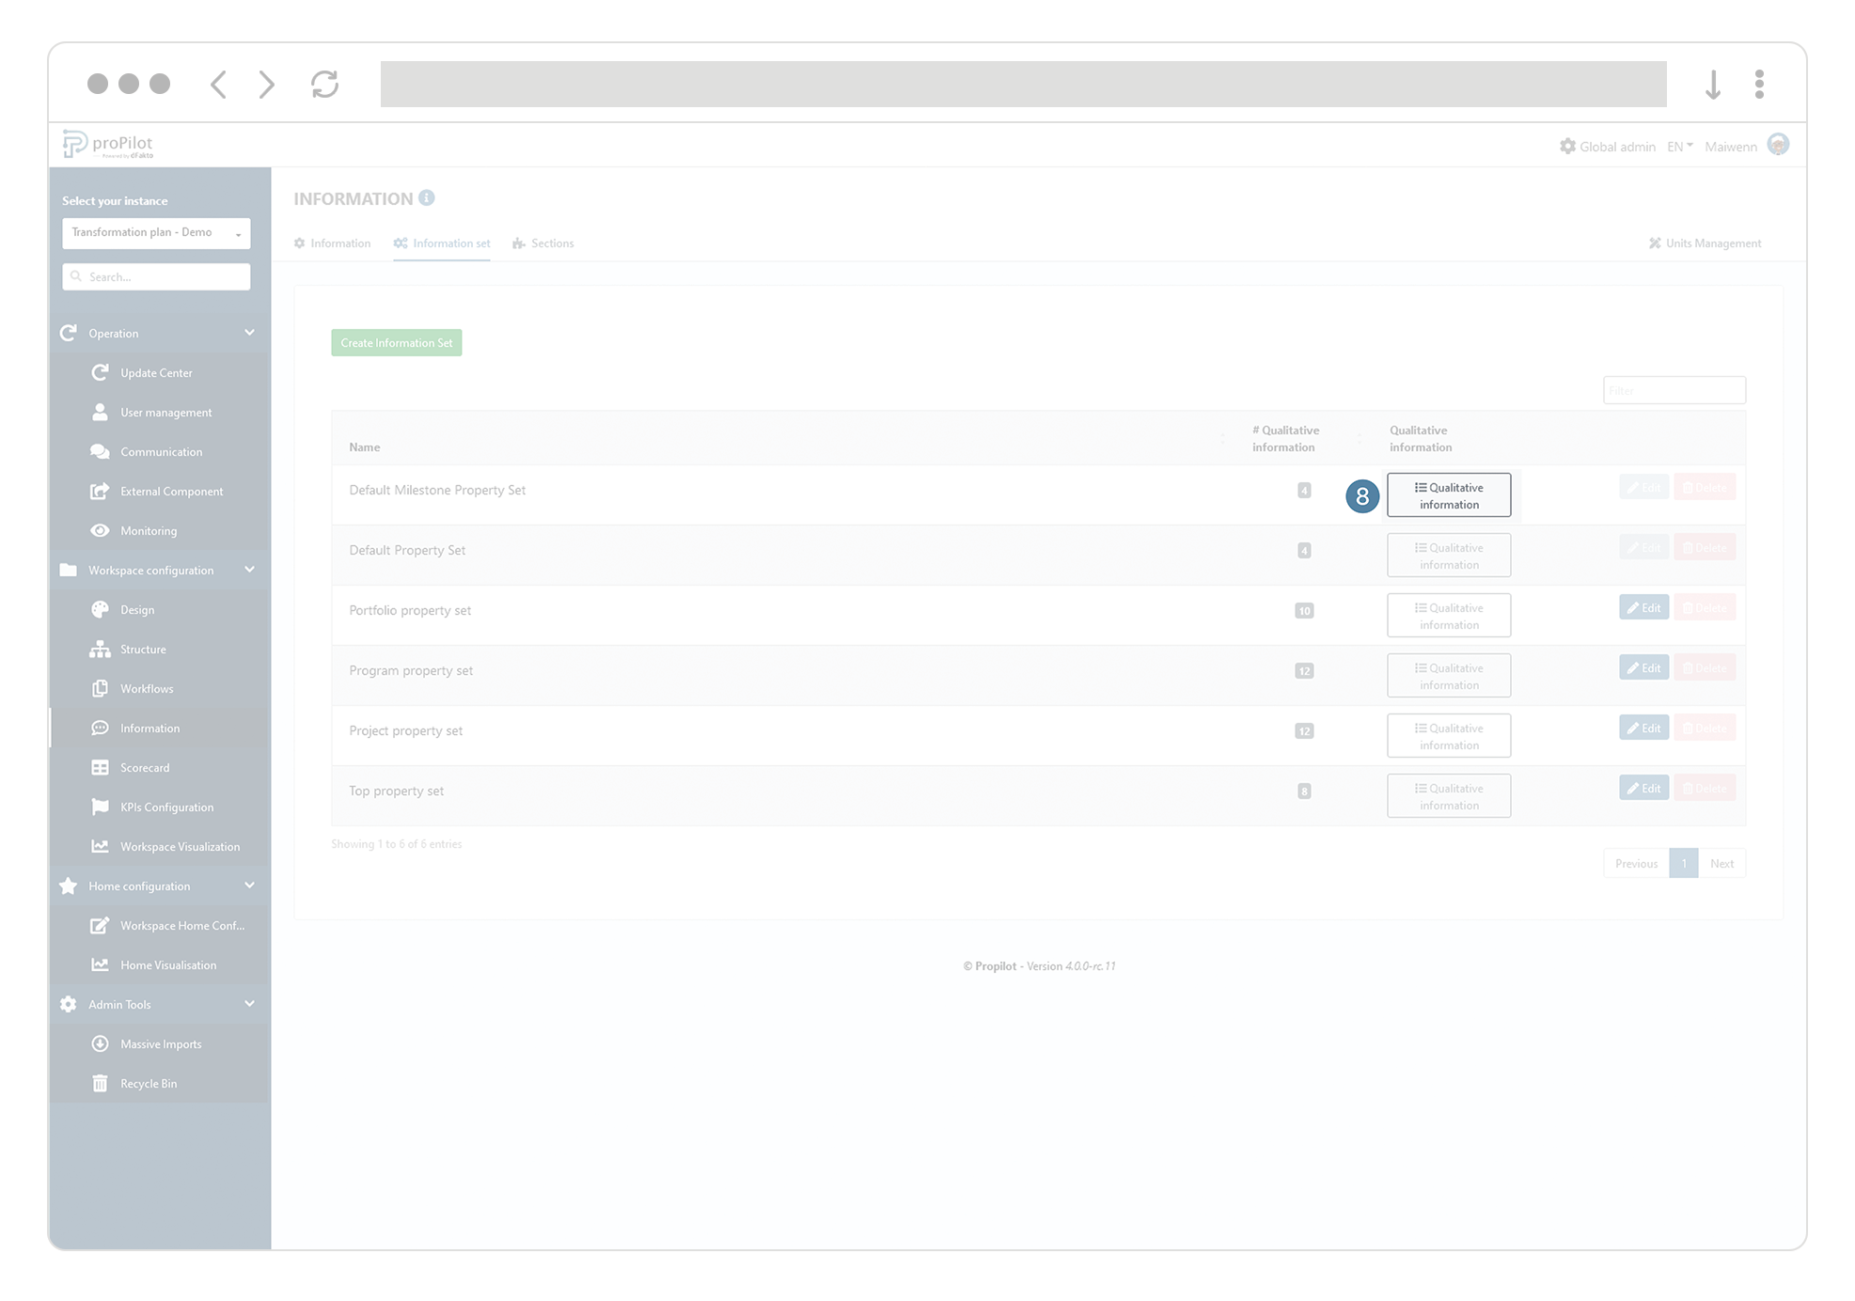Open the EN language dropdown
This screenshot has width=1855, height=1301.
coord(1679,147)
